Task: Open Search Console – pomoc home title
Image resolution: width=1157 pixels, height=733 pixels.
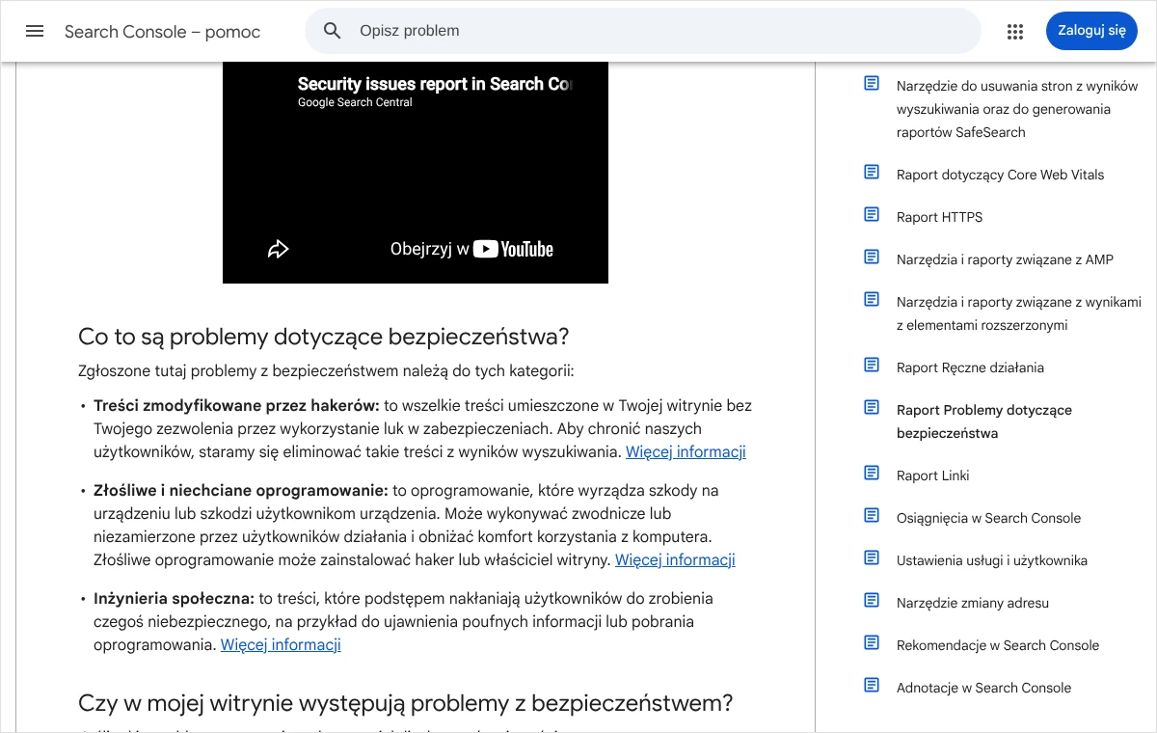Action: (x=162, y=32)
